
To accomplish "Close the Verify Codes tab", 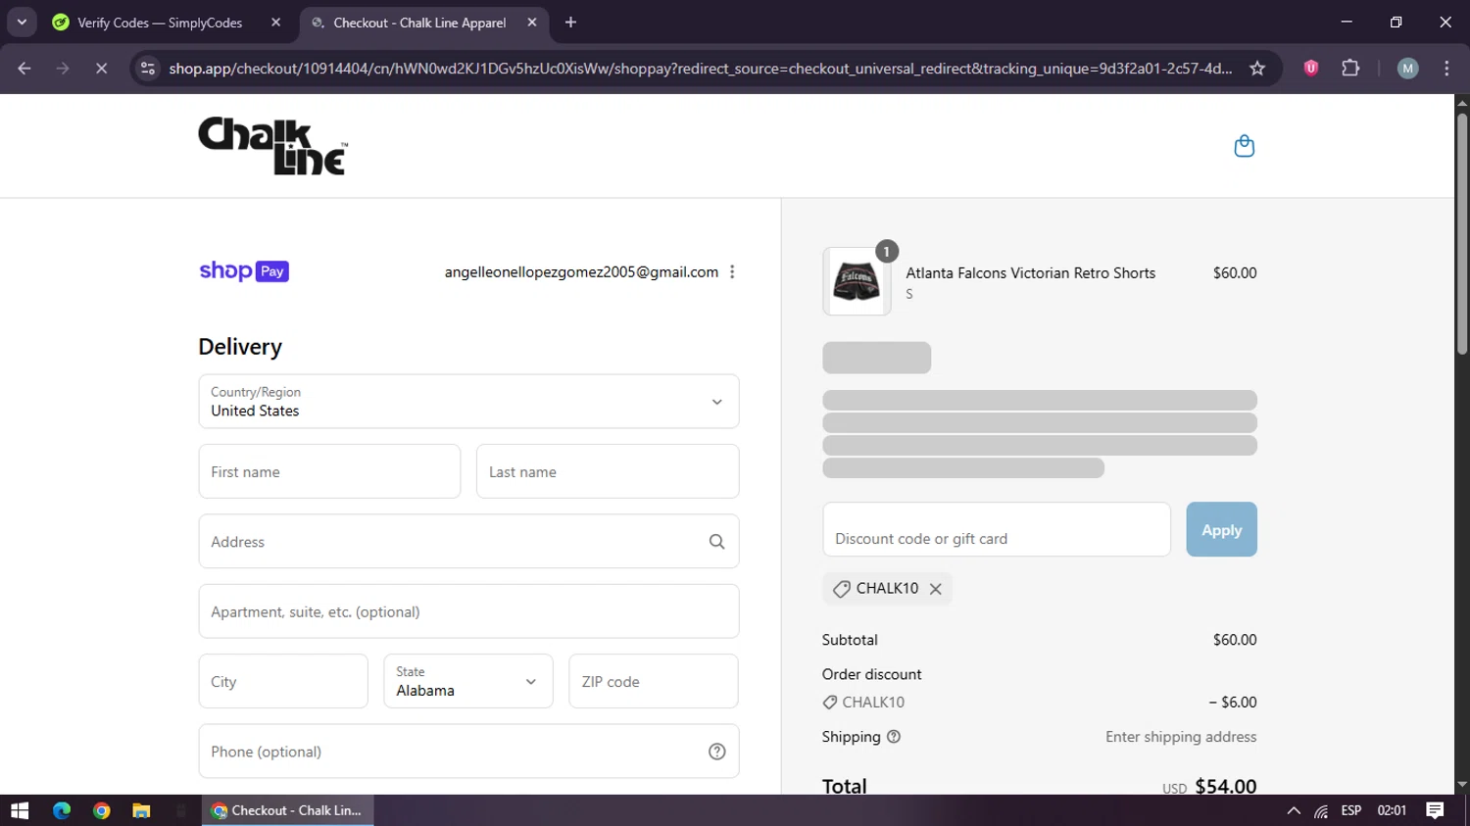I will (275, 23).
